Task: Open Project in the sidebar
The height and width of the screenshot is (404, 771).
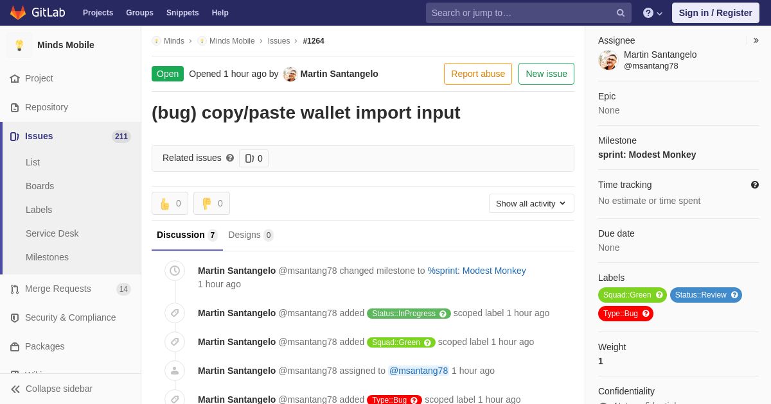Action: tap(71, 78)
